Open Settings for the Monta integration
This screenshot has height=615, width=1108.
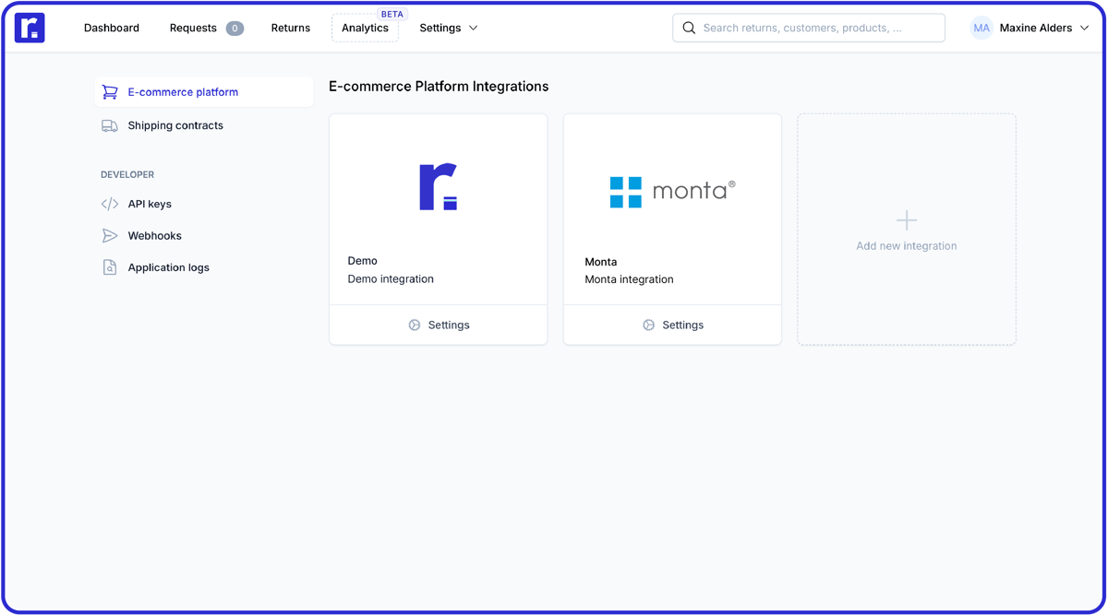point(672,325)
